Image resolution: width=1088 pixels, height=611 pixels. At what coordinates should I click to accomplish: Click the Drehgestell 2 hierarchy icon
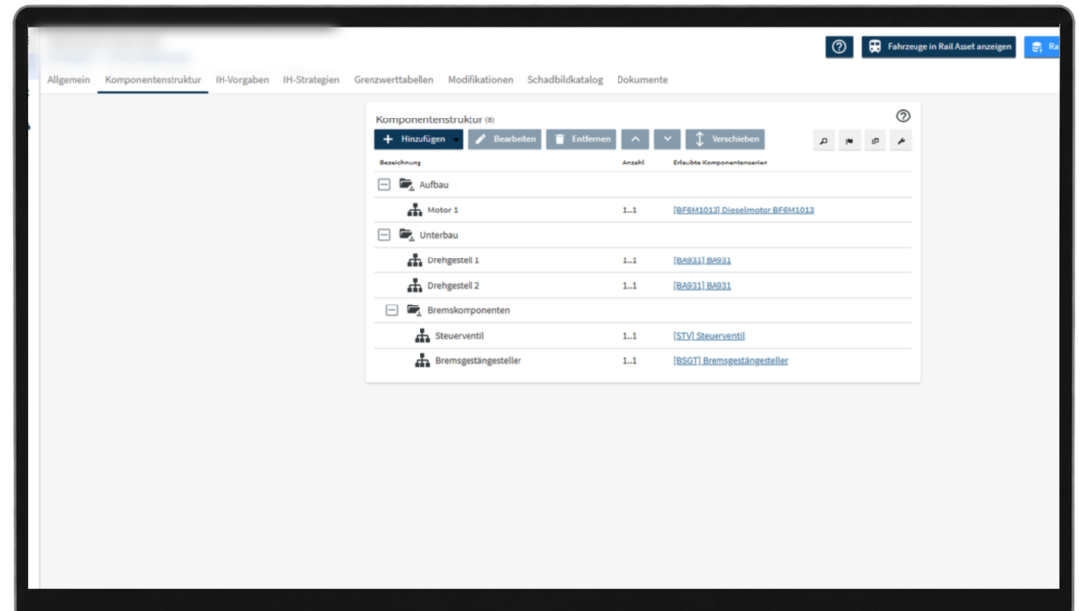[x=415, y=285]
